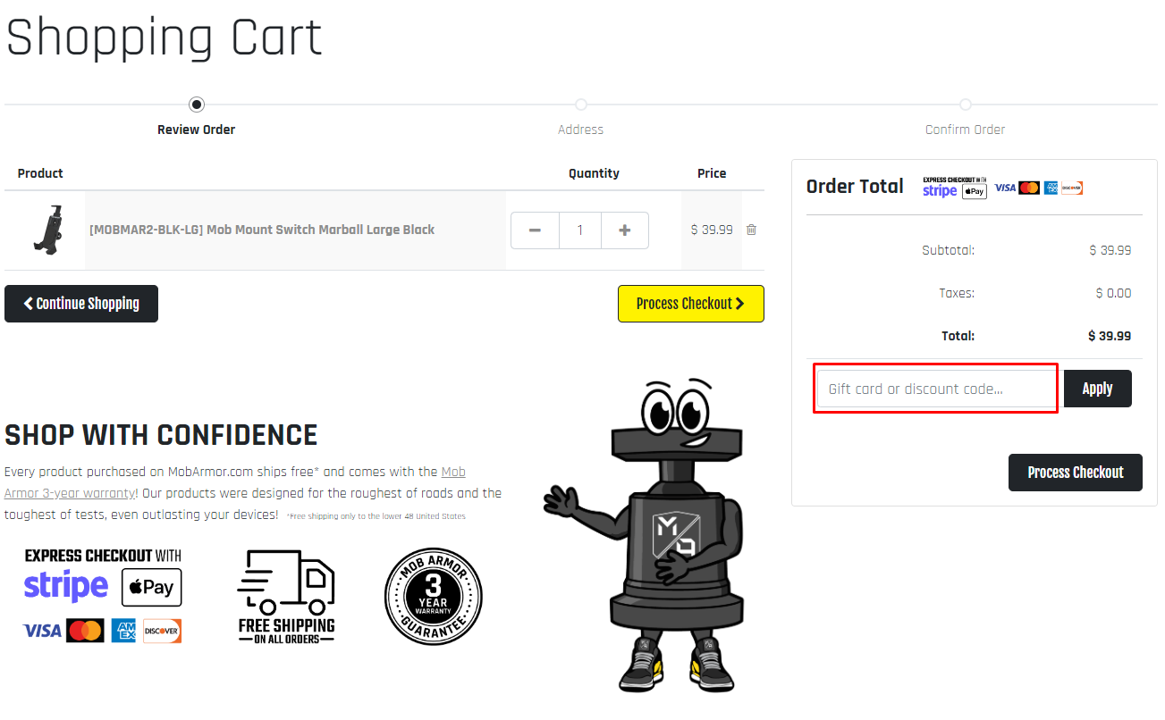Open the Mob Mount product thumbnail

click(x=46, y=230)
